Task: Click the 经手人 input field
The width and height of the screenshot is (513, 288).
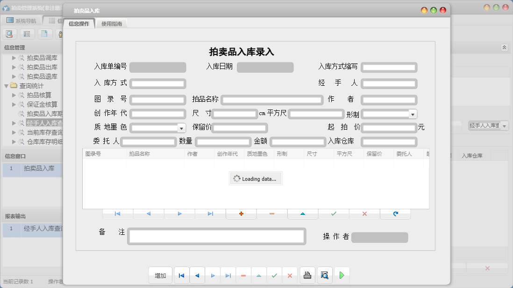Action: (x=389, y=84)
